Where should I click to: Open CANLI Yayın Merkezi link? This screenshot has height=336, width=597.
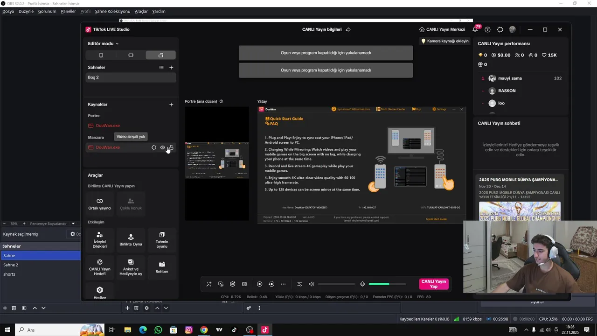[x=442, y=29]
